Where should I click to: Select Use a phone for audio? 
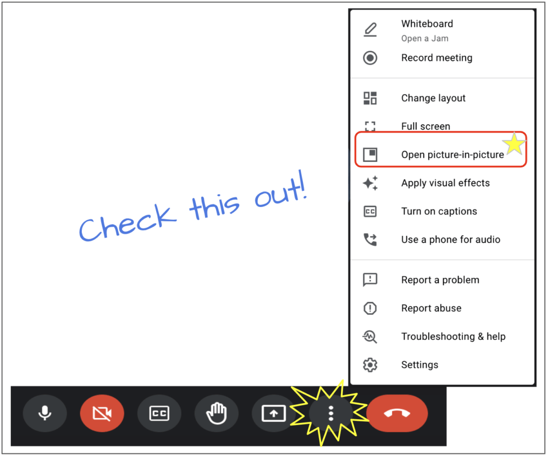(451, 239)
